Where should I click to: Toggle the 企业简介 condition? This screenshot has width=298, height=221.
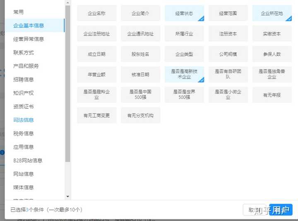tap(140, 13)
